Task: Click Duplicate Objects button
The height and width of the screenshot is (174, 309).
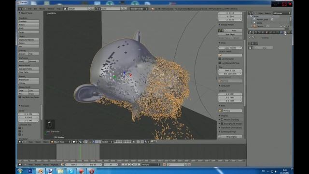Action: (28, 40)
